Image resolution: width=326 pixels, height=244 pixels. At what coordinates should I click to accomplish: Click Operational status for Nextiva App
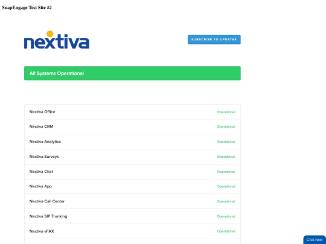(226, 187)
